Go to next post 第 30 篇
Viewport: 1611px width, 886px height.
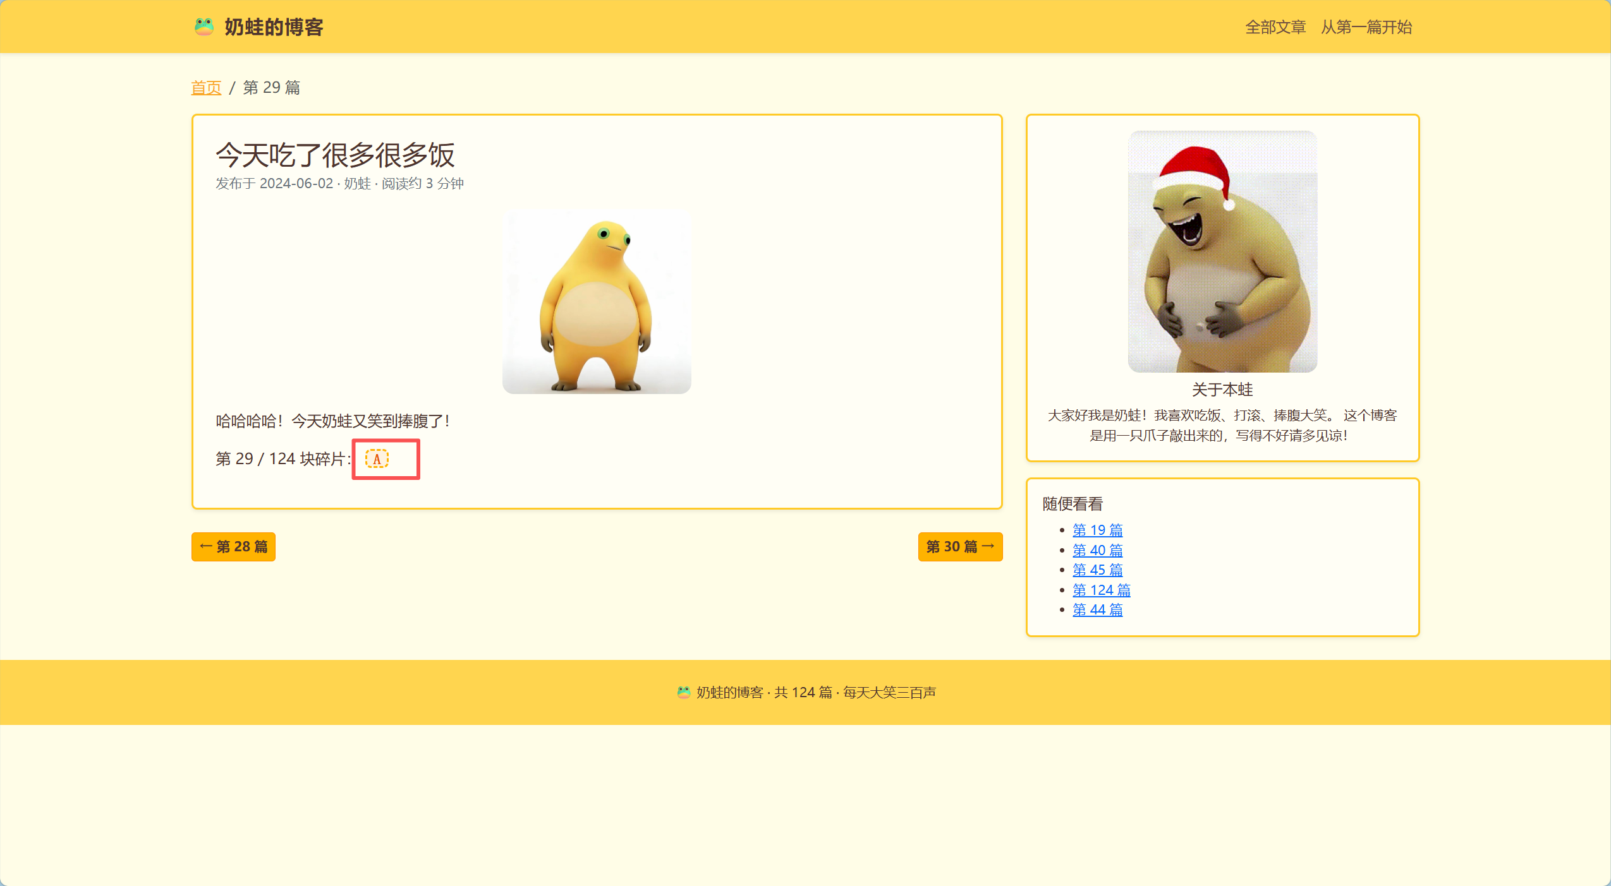(x=960, y=547)
